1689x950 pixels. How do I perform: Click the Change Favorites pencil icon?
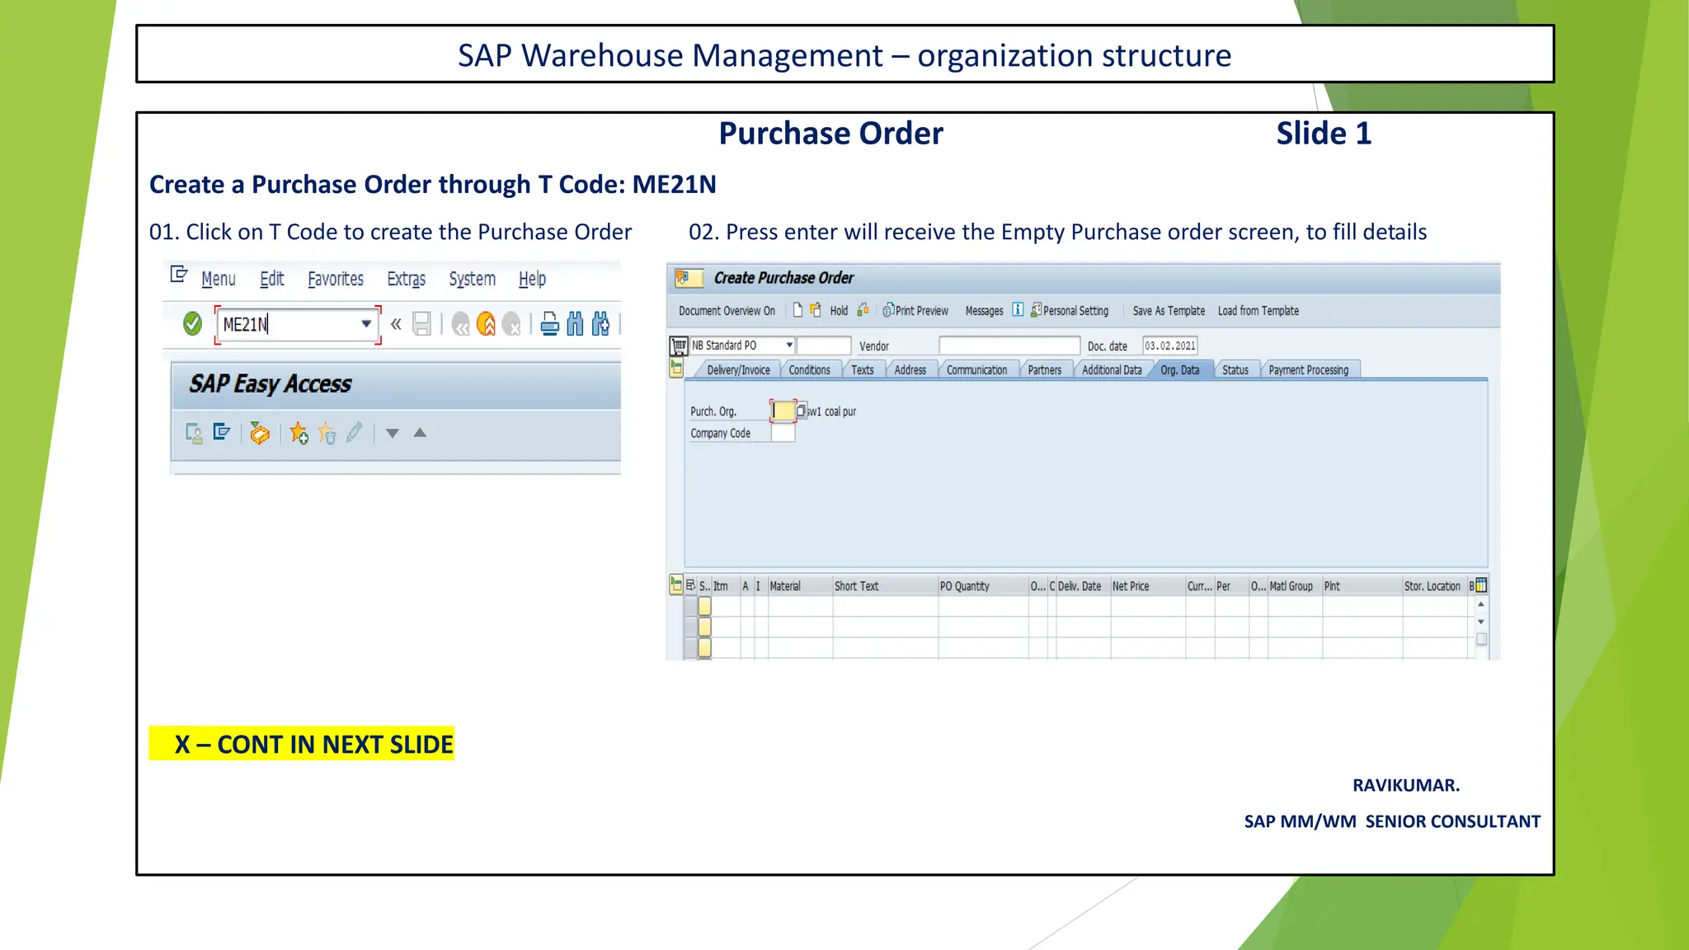[355, 432]
